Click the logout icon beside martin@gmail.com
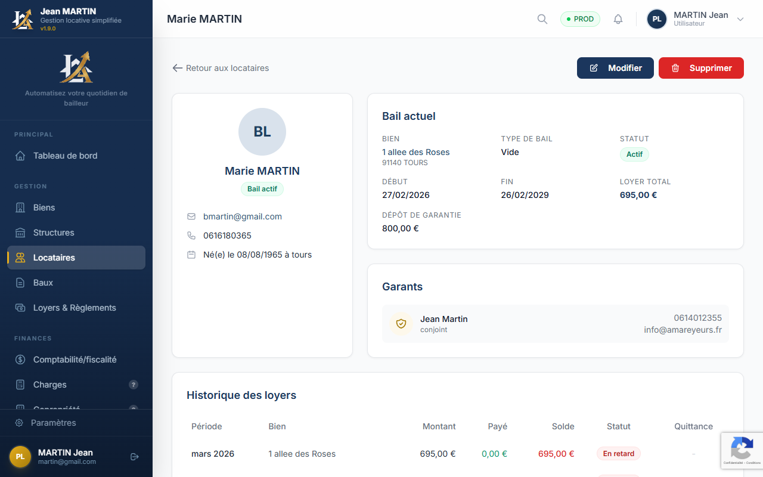This screenshot has height=477, width=763. [x=135, y=457]
